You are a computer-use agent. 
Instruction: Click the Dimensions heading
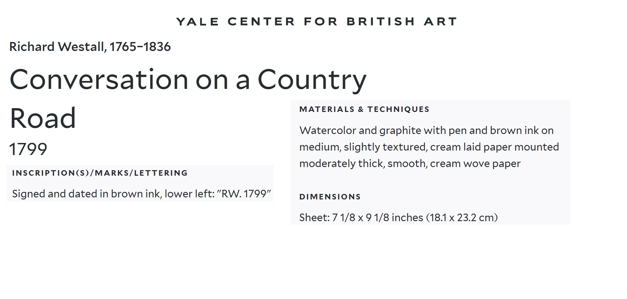(x=330, y=197)
